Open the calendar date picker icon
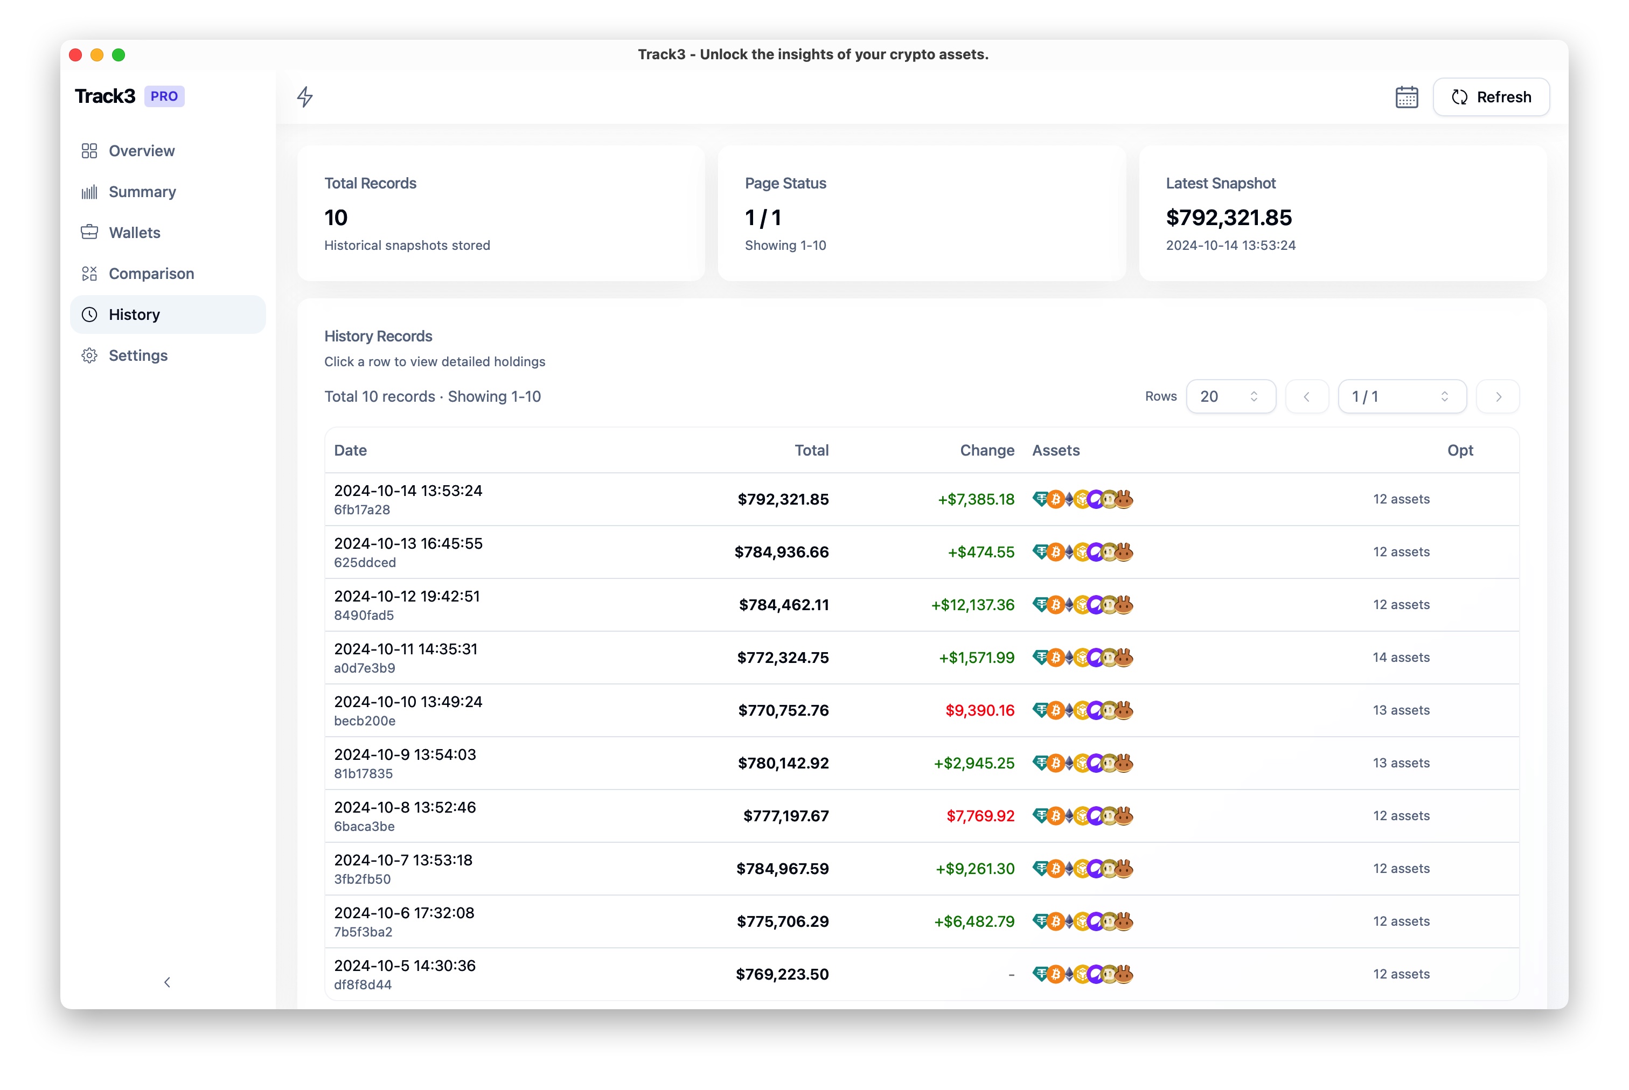 (1406, 97)
